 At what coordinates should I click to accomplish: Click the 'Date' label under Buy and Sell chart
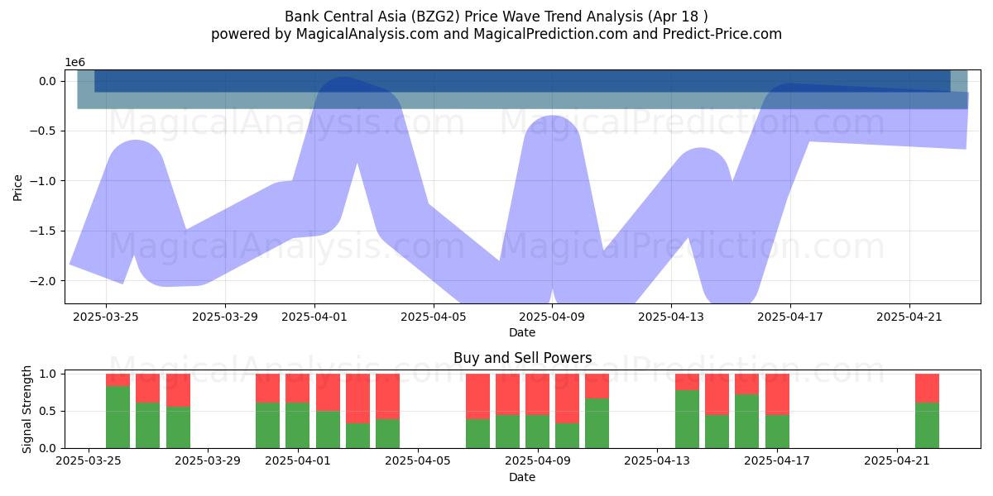[522, 477]
